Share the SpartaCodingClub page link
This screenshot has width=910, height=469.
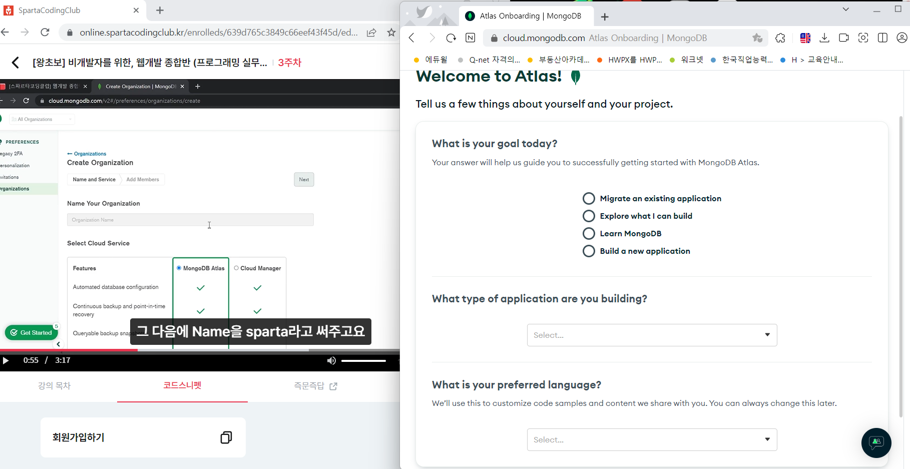371,33
